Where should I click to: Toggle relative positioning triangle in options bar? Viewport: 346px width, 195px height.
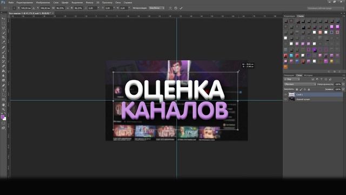34,8
